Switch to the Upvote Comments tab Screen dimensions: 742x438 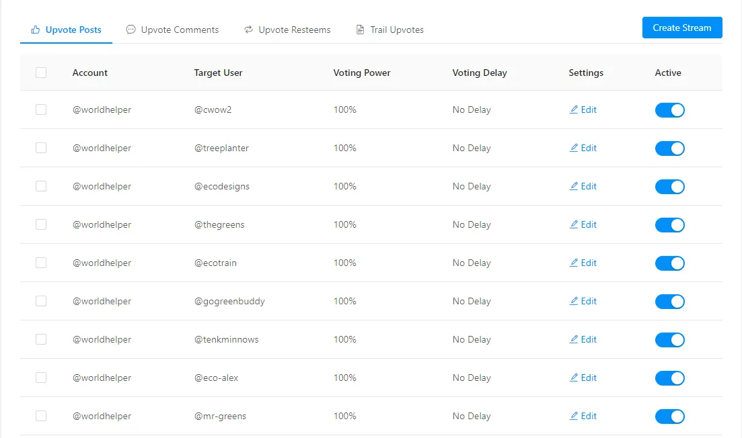(172, 30)
